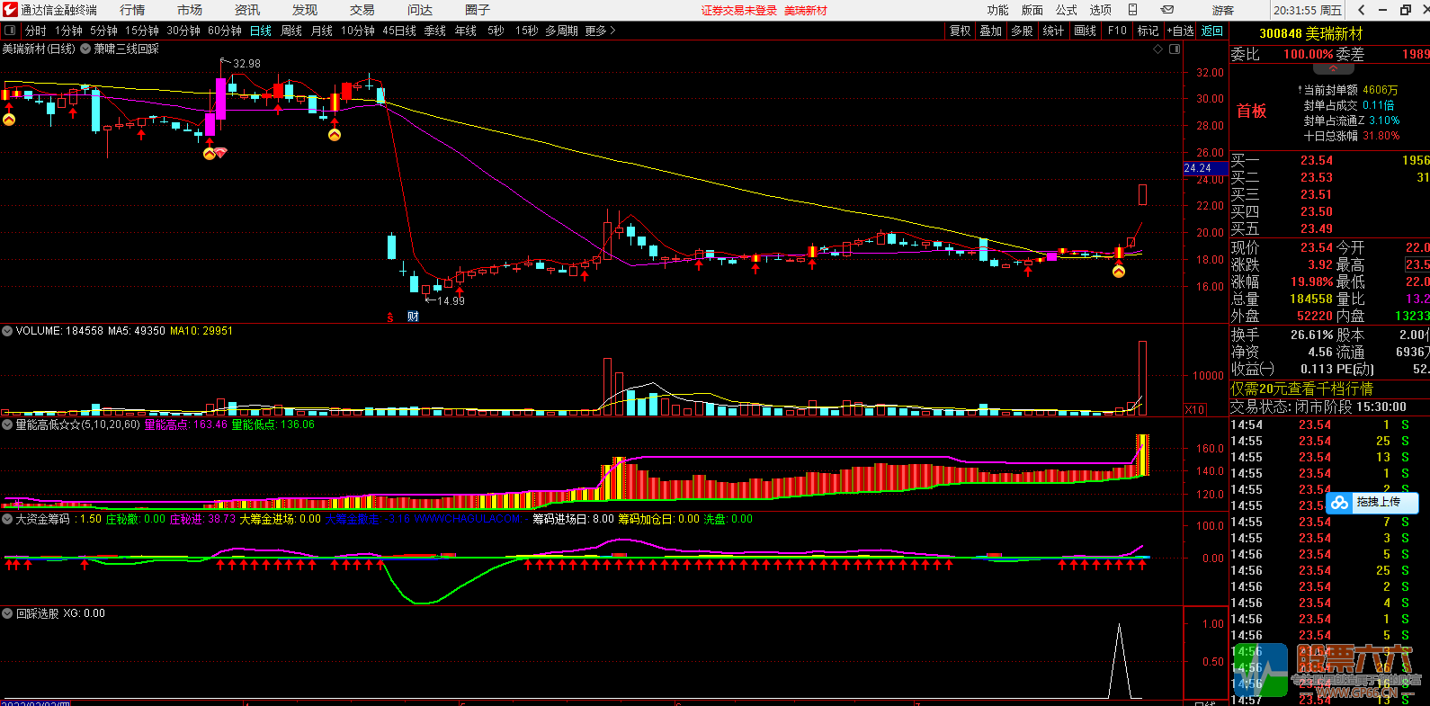
Task: Open the 回踩选股 indicator dropdown arrow
Action: click(x=7, y=613)
